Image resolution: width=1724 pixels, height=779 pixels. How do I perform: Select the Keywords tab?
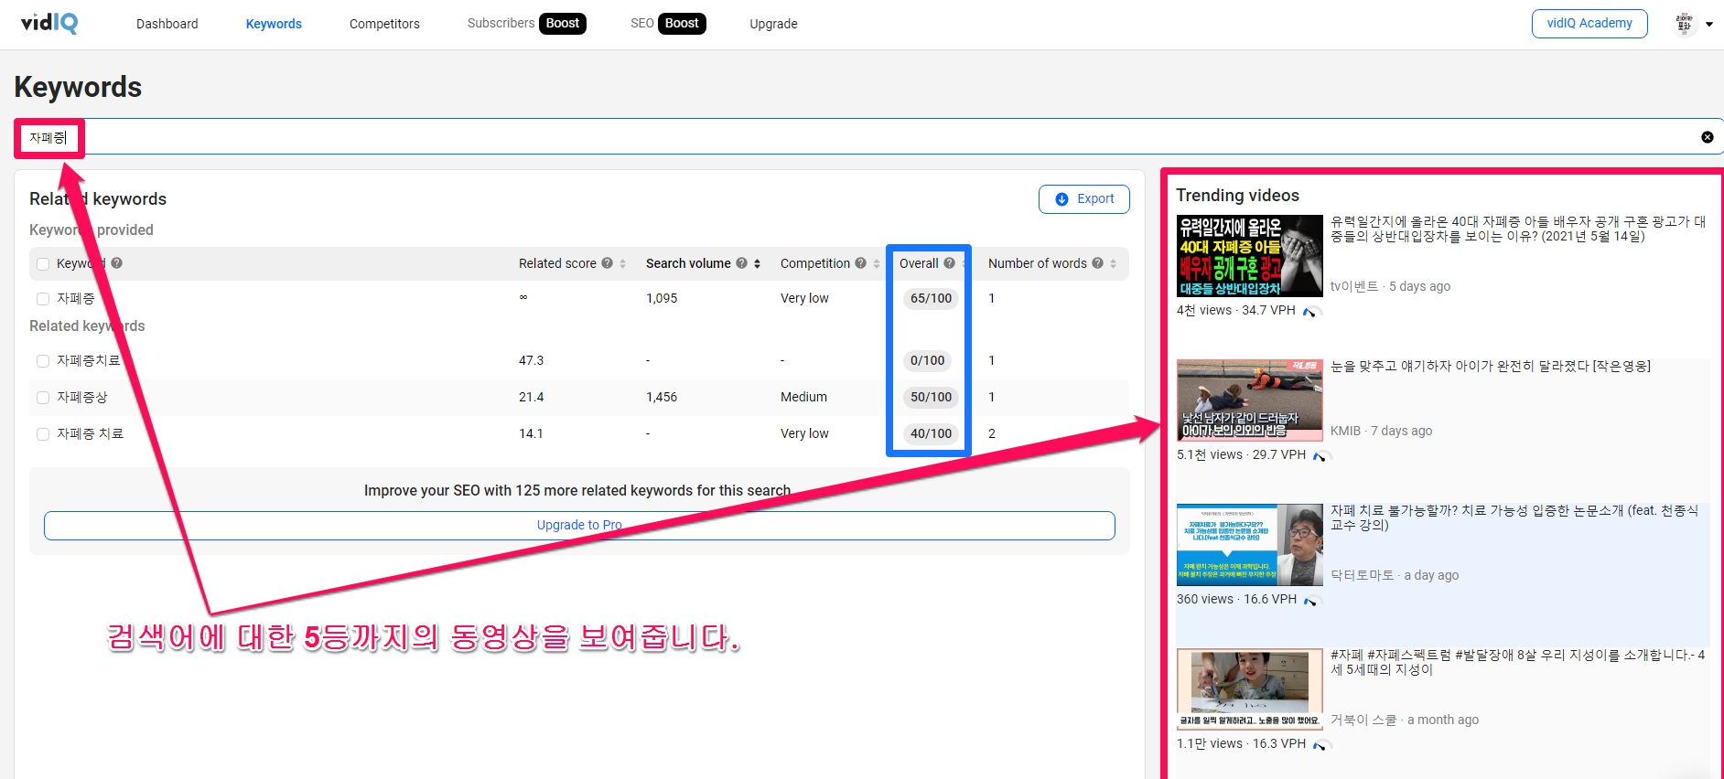pyautogui.click(x=274, y=24)
